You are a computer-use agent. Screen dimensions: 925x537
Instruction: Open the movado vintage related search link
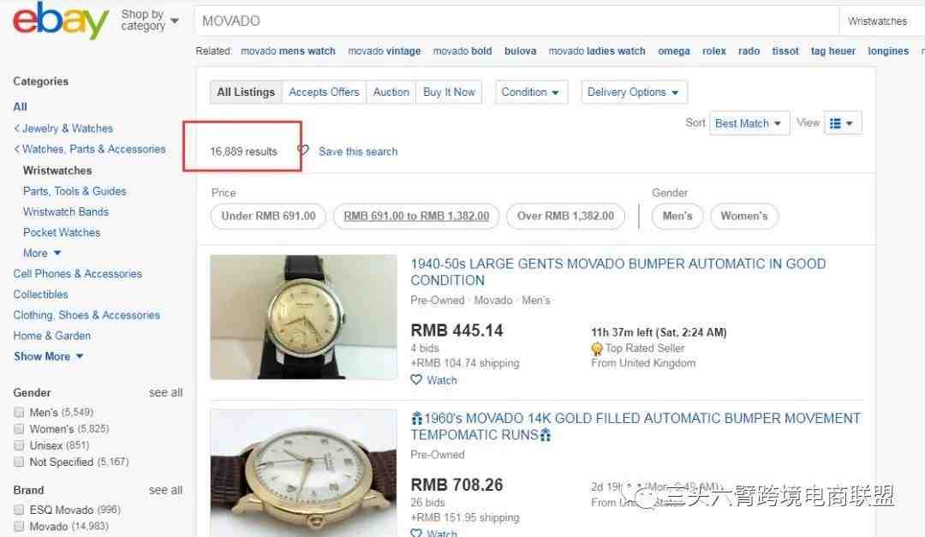384,51
